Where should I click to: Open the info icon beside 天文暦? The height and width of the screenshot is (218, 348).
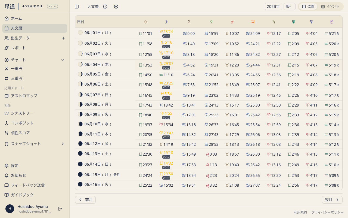point(105,7)
